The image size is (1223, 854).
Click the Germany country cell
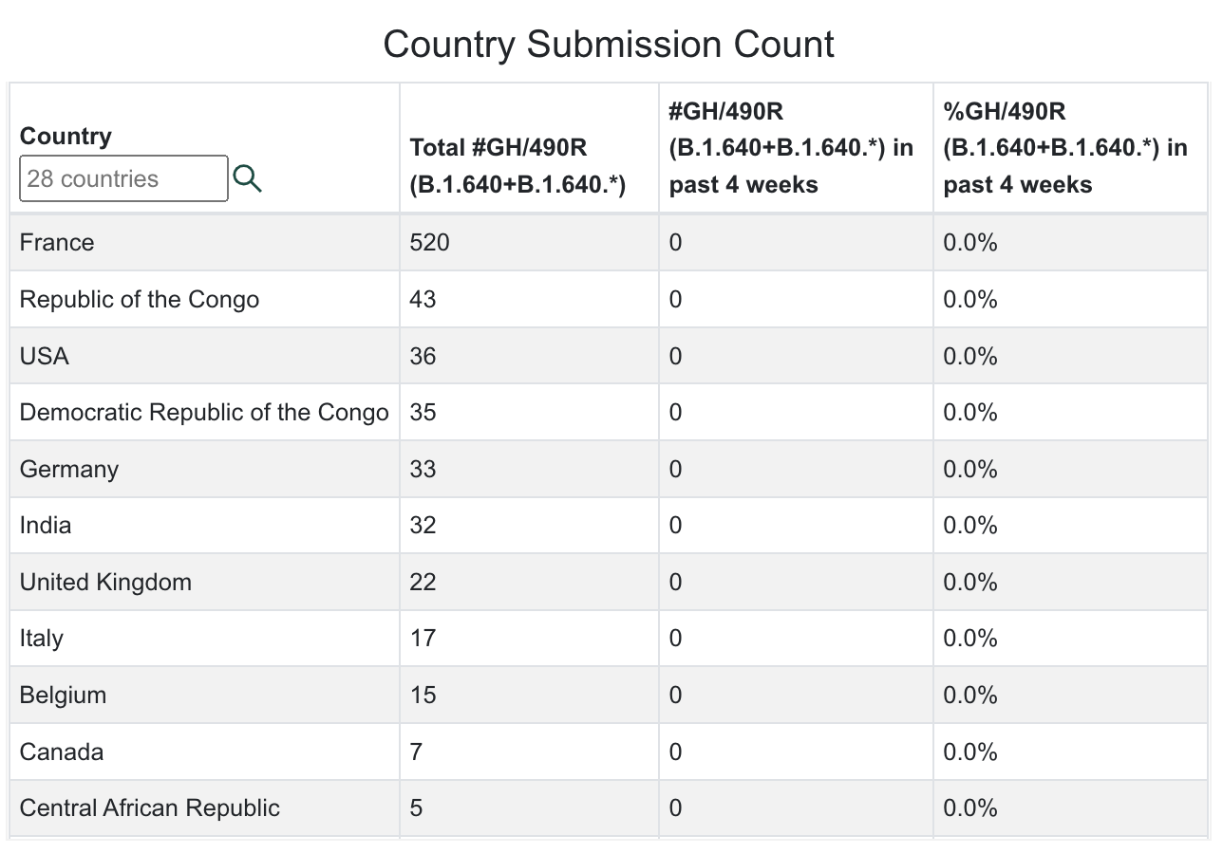(69, 470)
